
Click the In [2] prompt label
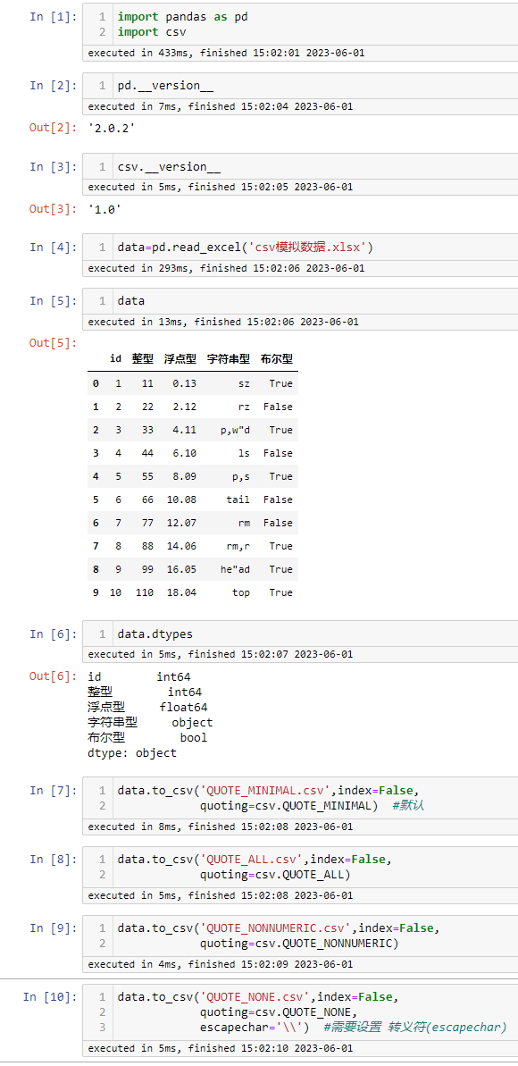pyautogui.click(x=53, y=85)
